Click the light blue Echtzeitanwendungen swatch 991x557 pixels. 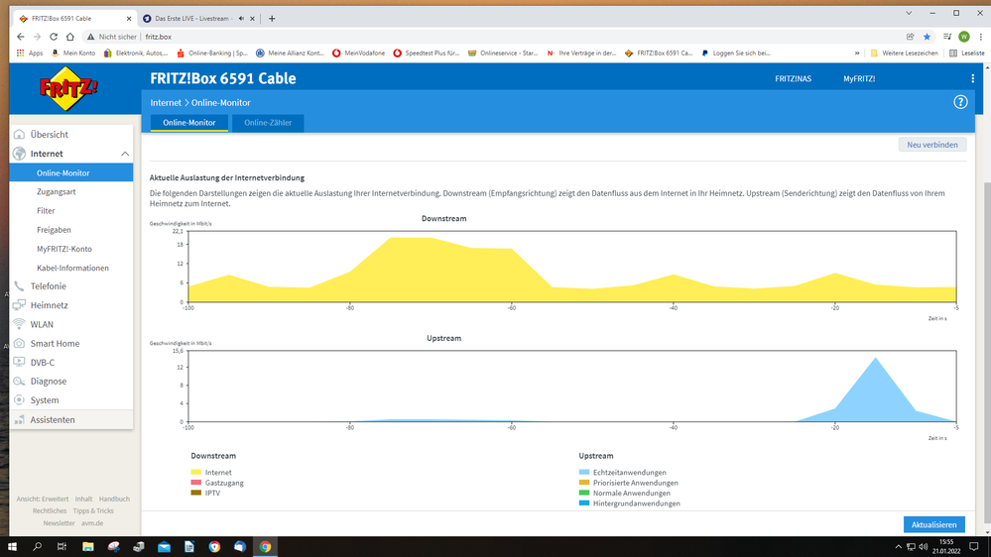click(x=584, y=473)
